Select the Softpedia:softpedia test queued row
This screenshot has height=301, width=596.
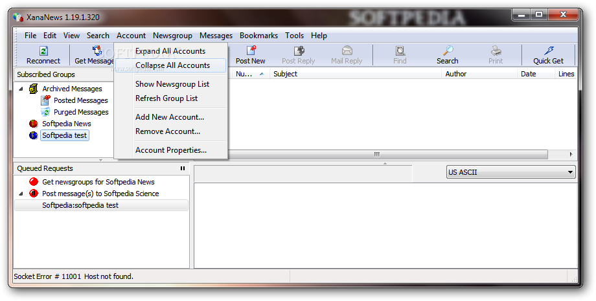[101, 205]
